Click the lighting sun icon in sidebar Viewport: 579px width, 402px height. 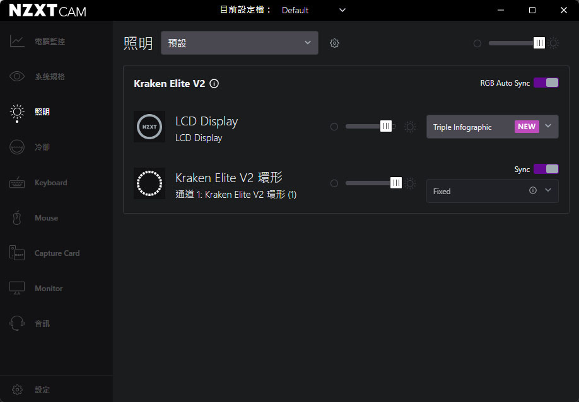(x=17, y=112)
